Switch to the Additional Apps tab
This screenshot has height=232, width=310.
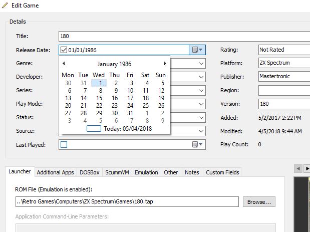point(56,172)
